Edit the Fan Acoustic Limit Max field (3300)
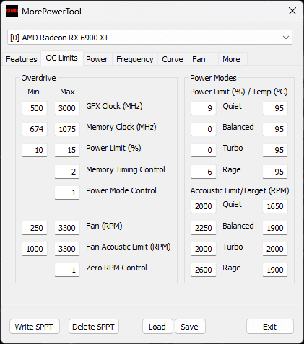The image size is (304, 344). (x=67, y=249)
